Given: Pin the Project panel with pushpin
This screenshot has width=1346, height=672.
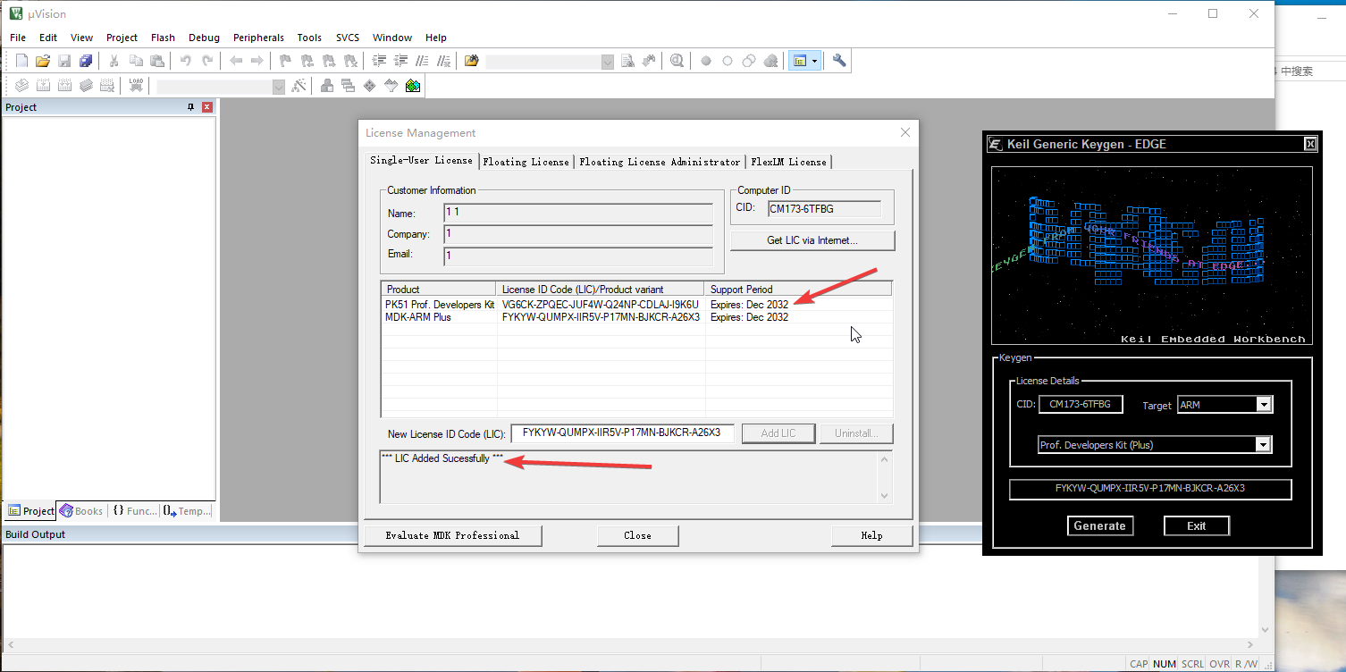Looking at the screenshot, I should [190, 107].
